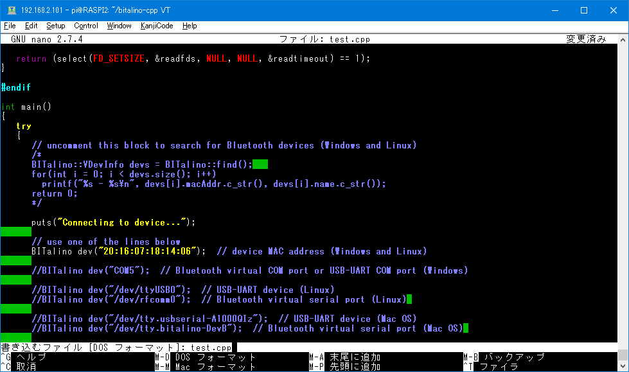Screen dimensions: 629x372
Task: Click the uncomment this block comment line
Action: pyautogui.click(x=224, y=145)
